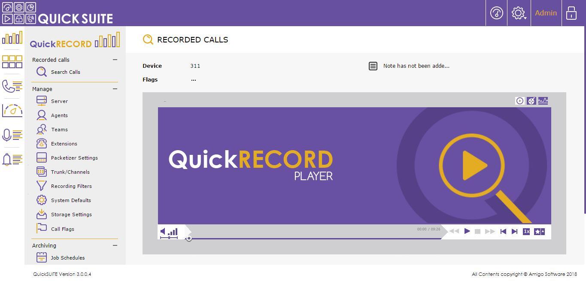Click the note icon next to 'Note has not been added'
This screenshot has width=586, height=281.
tap(373, 66)
